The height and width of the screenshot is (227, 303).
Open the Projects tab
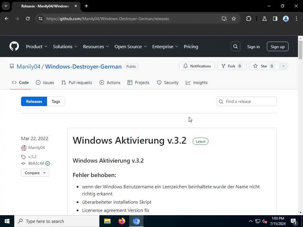(138, 83)
